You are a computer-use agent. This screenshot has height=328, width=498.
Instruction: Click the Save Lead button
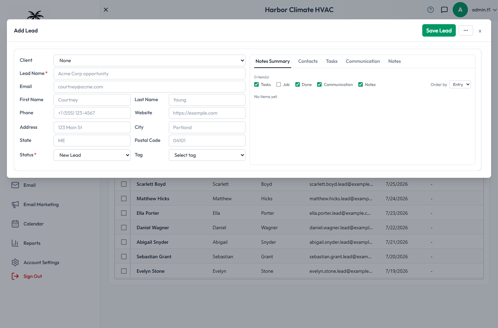point(439,30)
